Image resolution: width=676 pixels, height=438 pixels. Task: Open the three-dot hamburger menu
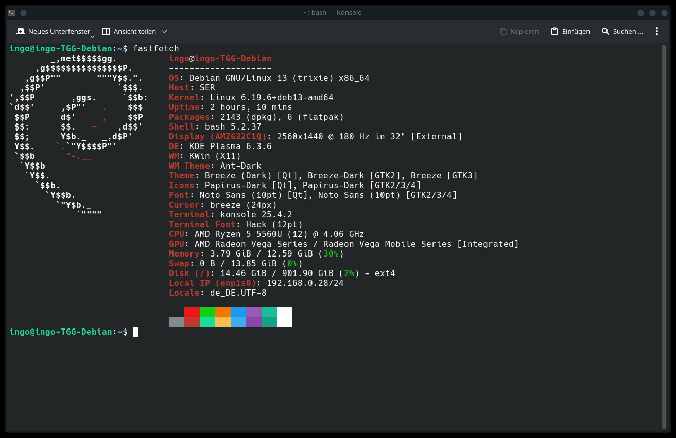656,31
